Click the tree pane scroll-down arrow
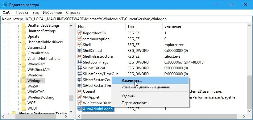Viewport: 253px width, 120px height. (x=71, y=111)
